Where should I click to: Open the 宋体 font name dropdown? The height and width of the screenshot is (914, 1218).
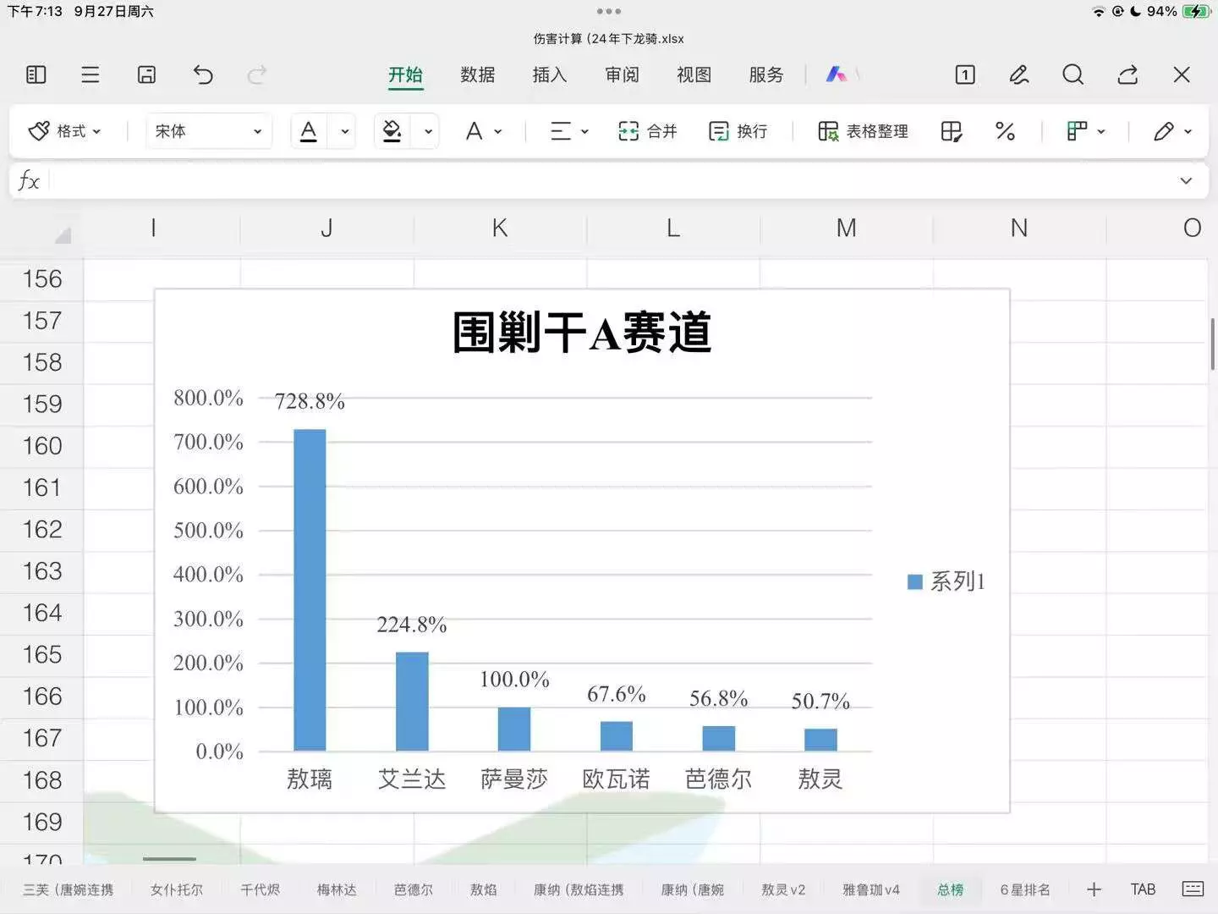pos(208,131)
